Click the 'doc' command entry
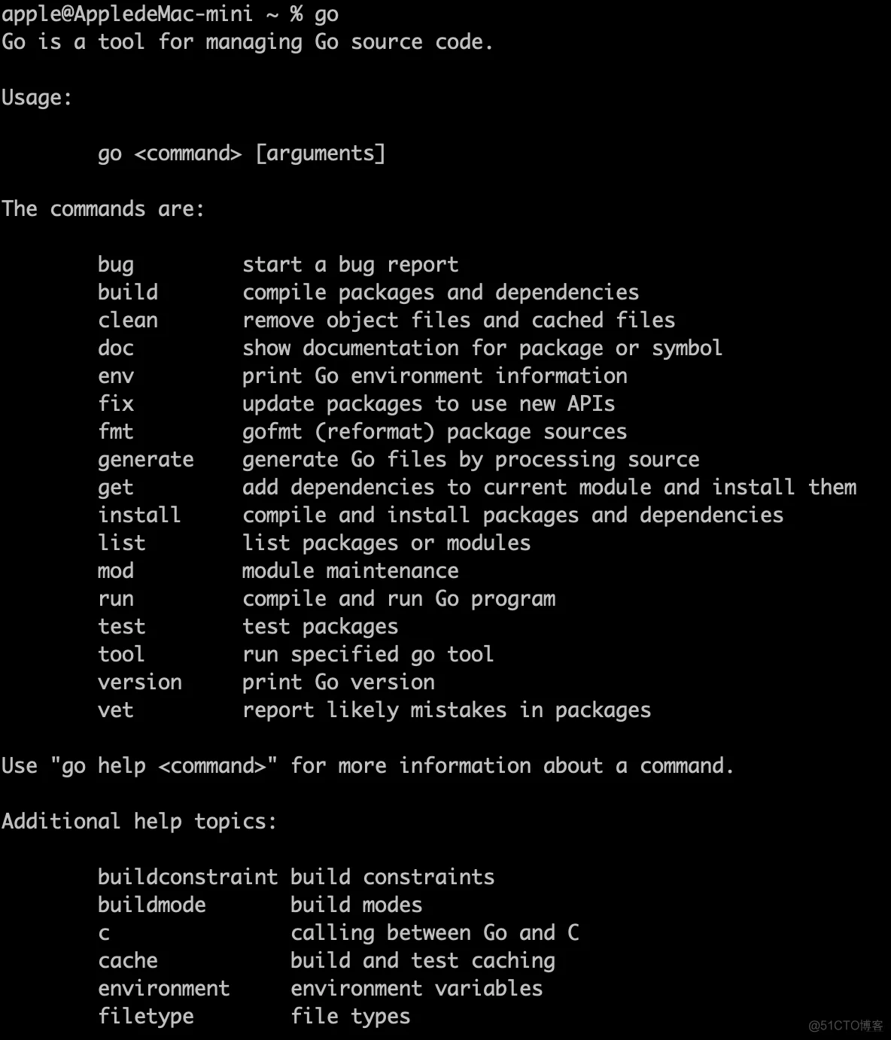The image size is (891, 1040). [x=116, y=348]
